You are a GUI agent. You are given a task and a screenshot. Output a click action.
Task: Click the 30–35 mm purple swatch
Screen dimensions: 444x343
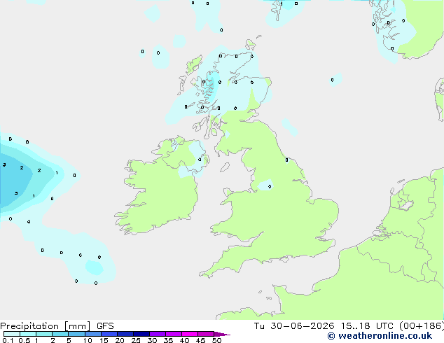pos(158,334)
